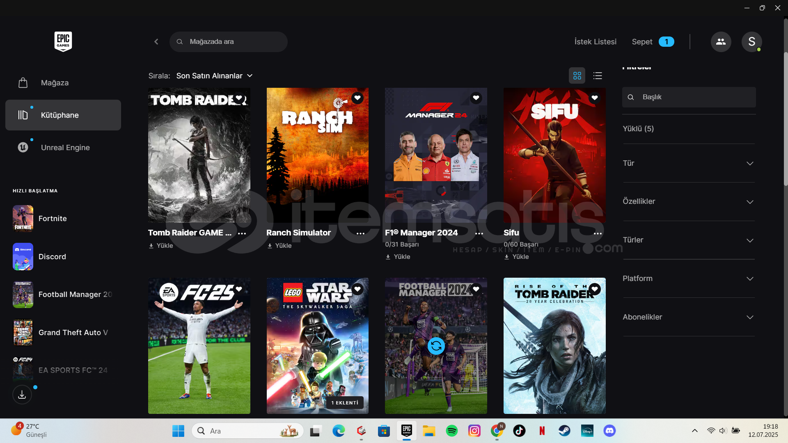Open Disney+ from the taskbar
The image size is (788, 443).
(587, 431)
